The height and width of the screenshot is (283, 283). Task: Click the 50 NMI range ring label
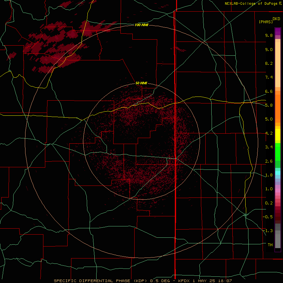click(141, 83)
